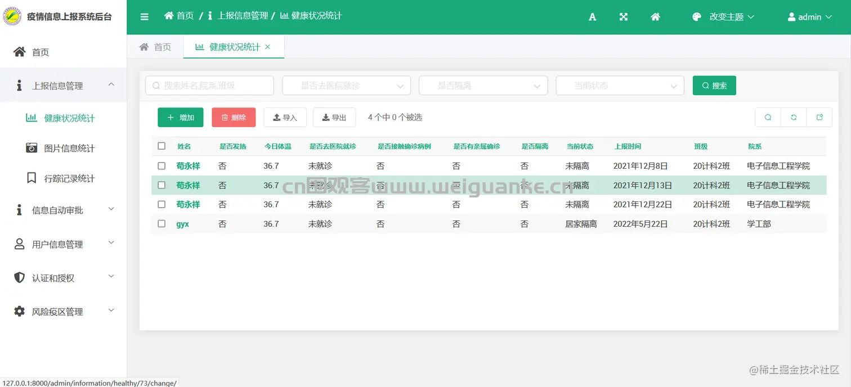
Task: Click the bar chart icon beside 健康状况统计
Action: pyautogui.click(x=32, y=118)
